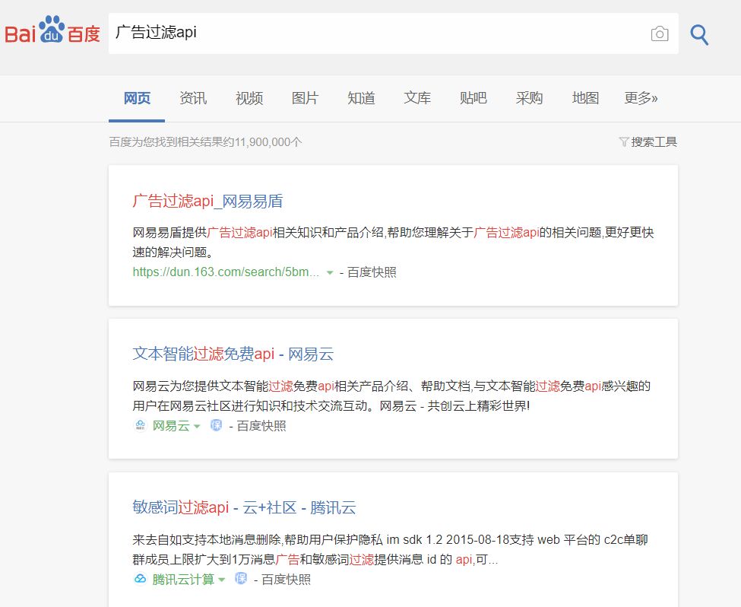Open the 文库 tab
The image size is (741, 607).
pos(417,98)
